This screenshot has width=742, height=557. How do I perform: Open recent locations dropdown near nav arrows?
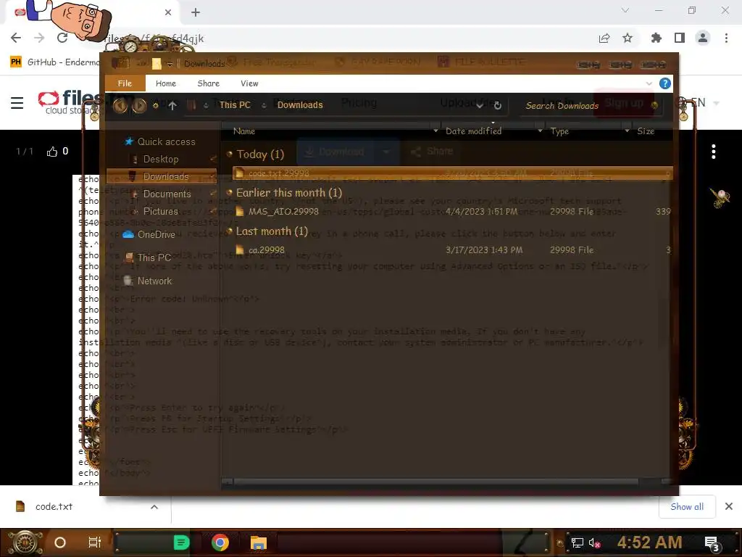coord(155,106)
